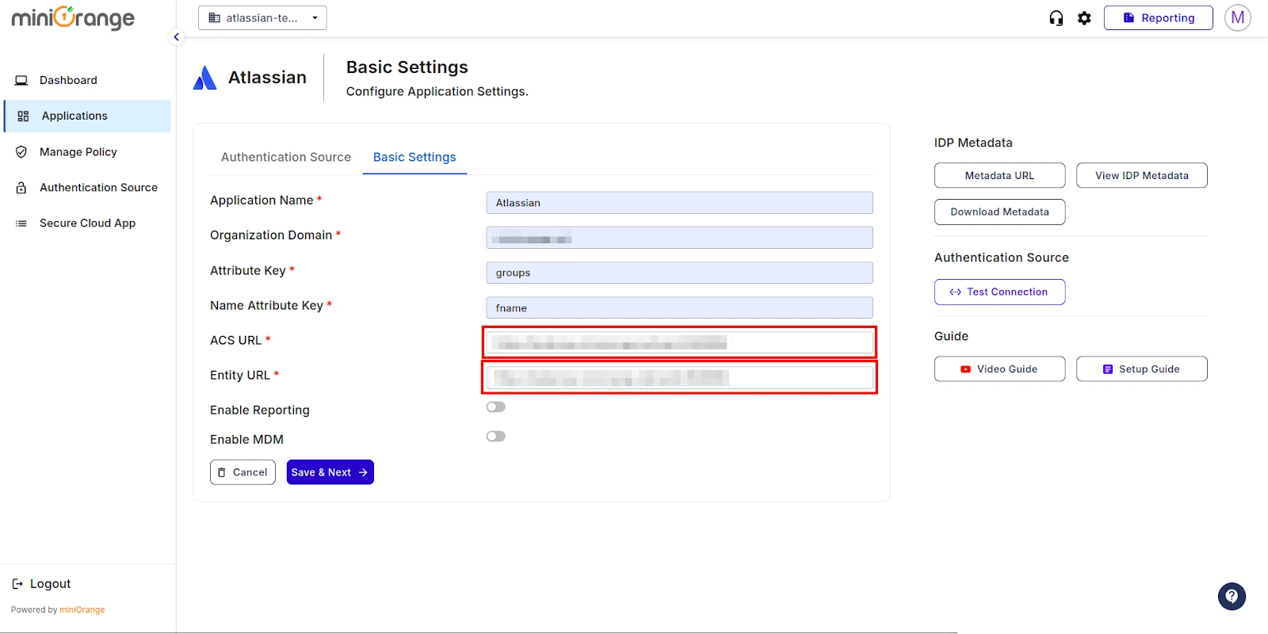1268x634 pixels.
Task: Click the Reporting button
Action: click(x=1158, y=17)
